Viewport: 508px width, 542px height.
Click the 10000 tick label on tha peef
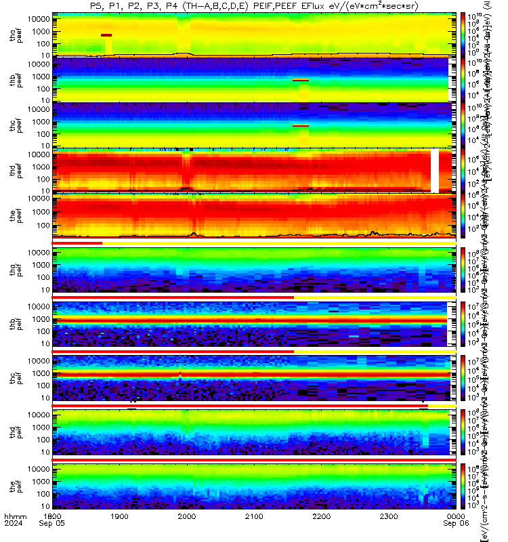[x=39, y=19]
